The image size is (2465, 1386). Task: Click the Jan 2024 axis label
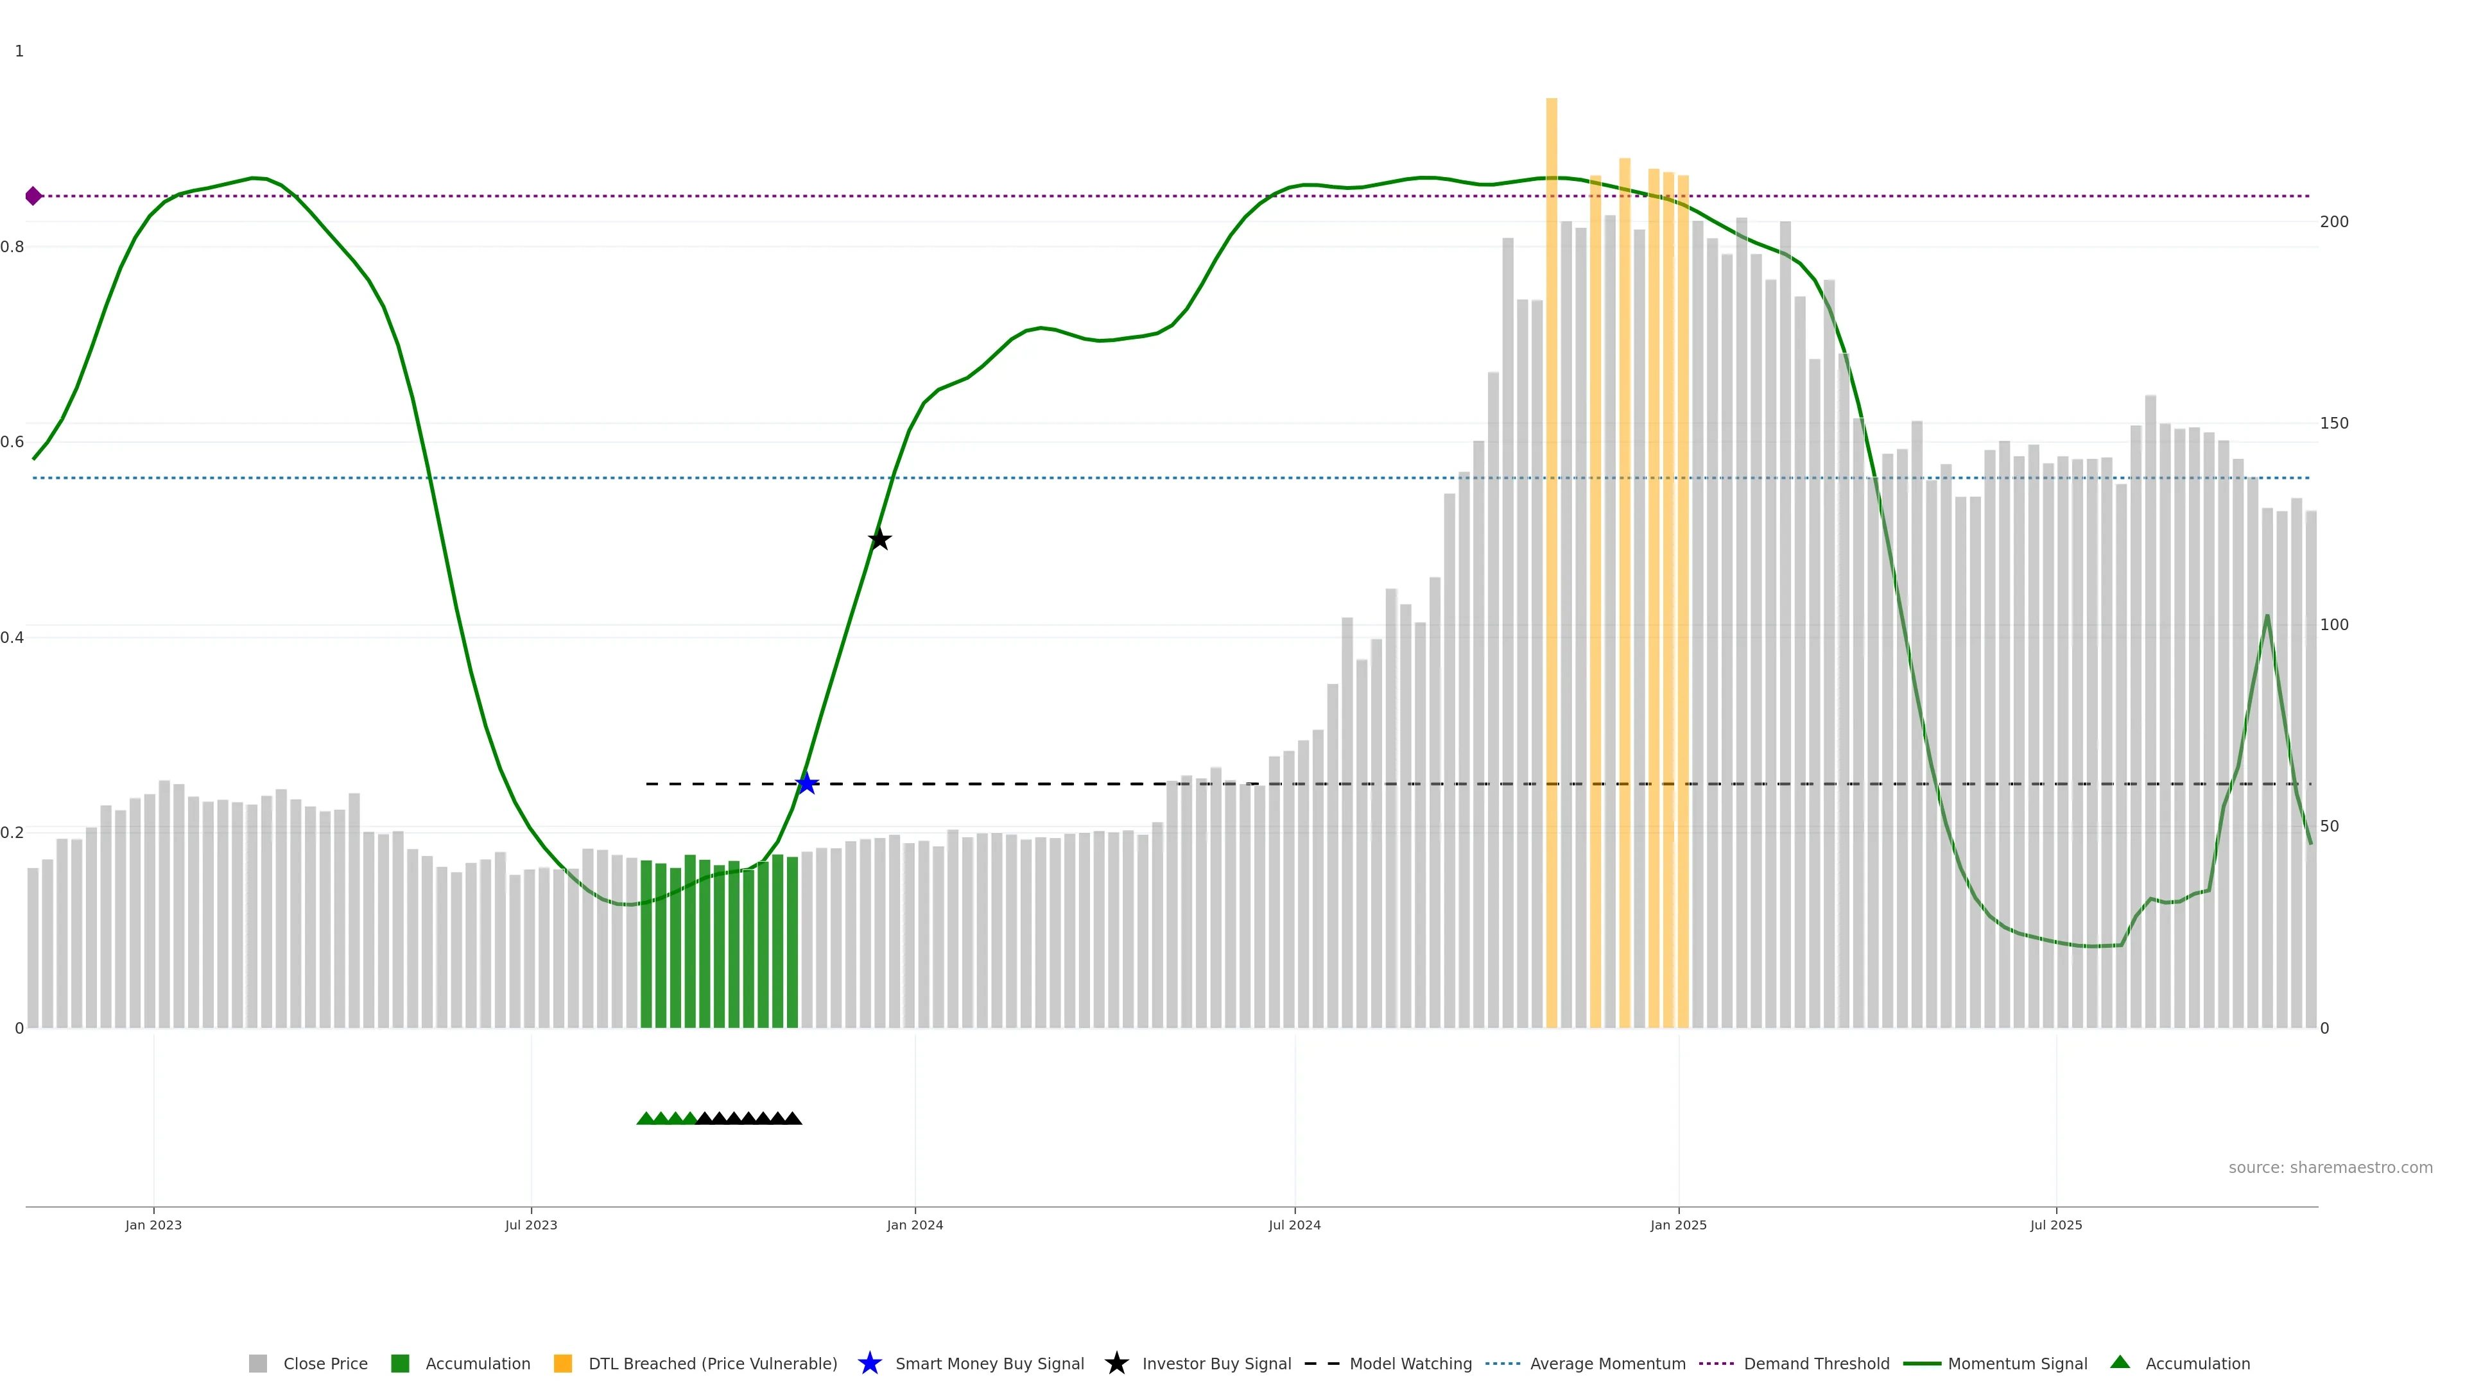914,1224
